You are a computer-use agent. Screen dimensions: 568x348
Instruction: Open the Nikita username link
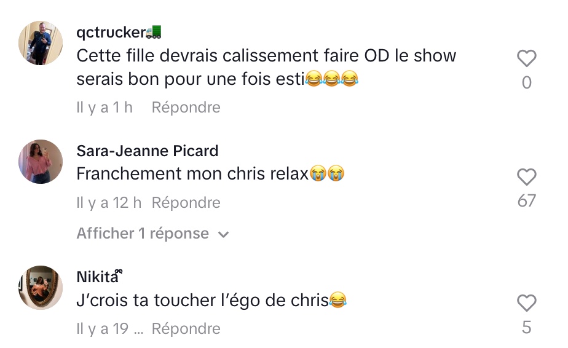pyautogui.click(x=100, y=277)
